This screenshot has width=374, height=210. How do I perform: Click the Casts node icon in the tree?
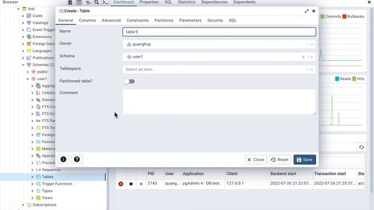[29, 16]
